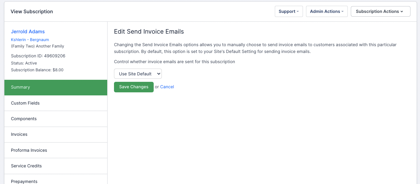
Task: Navigate to the Service Credits tab
Action: 56,166
